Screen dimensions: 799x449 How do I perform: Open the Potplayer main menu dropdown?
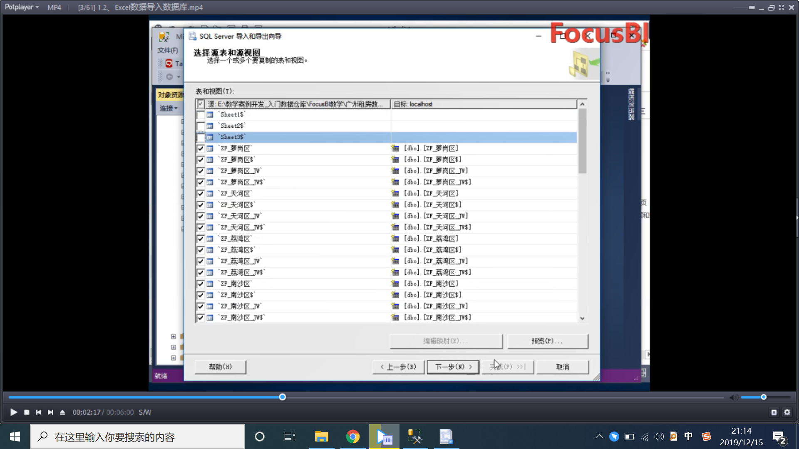22,7
